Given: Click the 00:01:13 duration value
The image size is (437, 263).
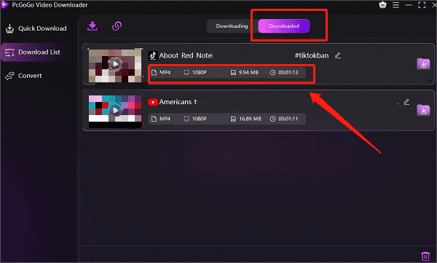Looking at the screenshot, I should (288, 73).
